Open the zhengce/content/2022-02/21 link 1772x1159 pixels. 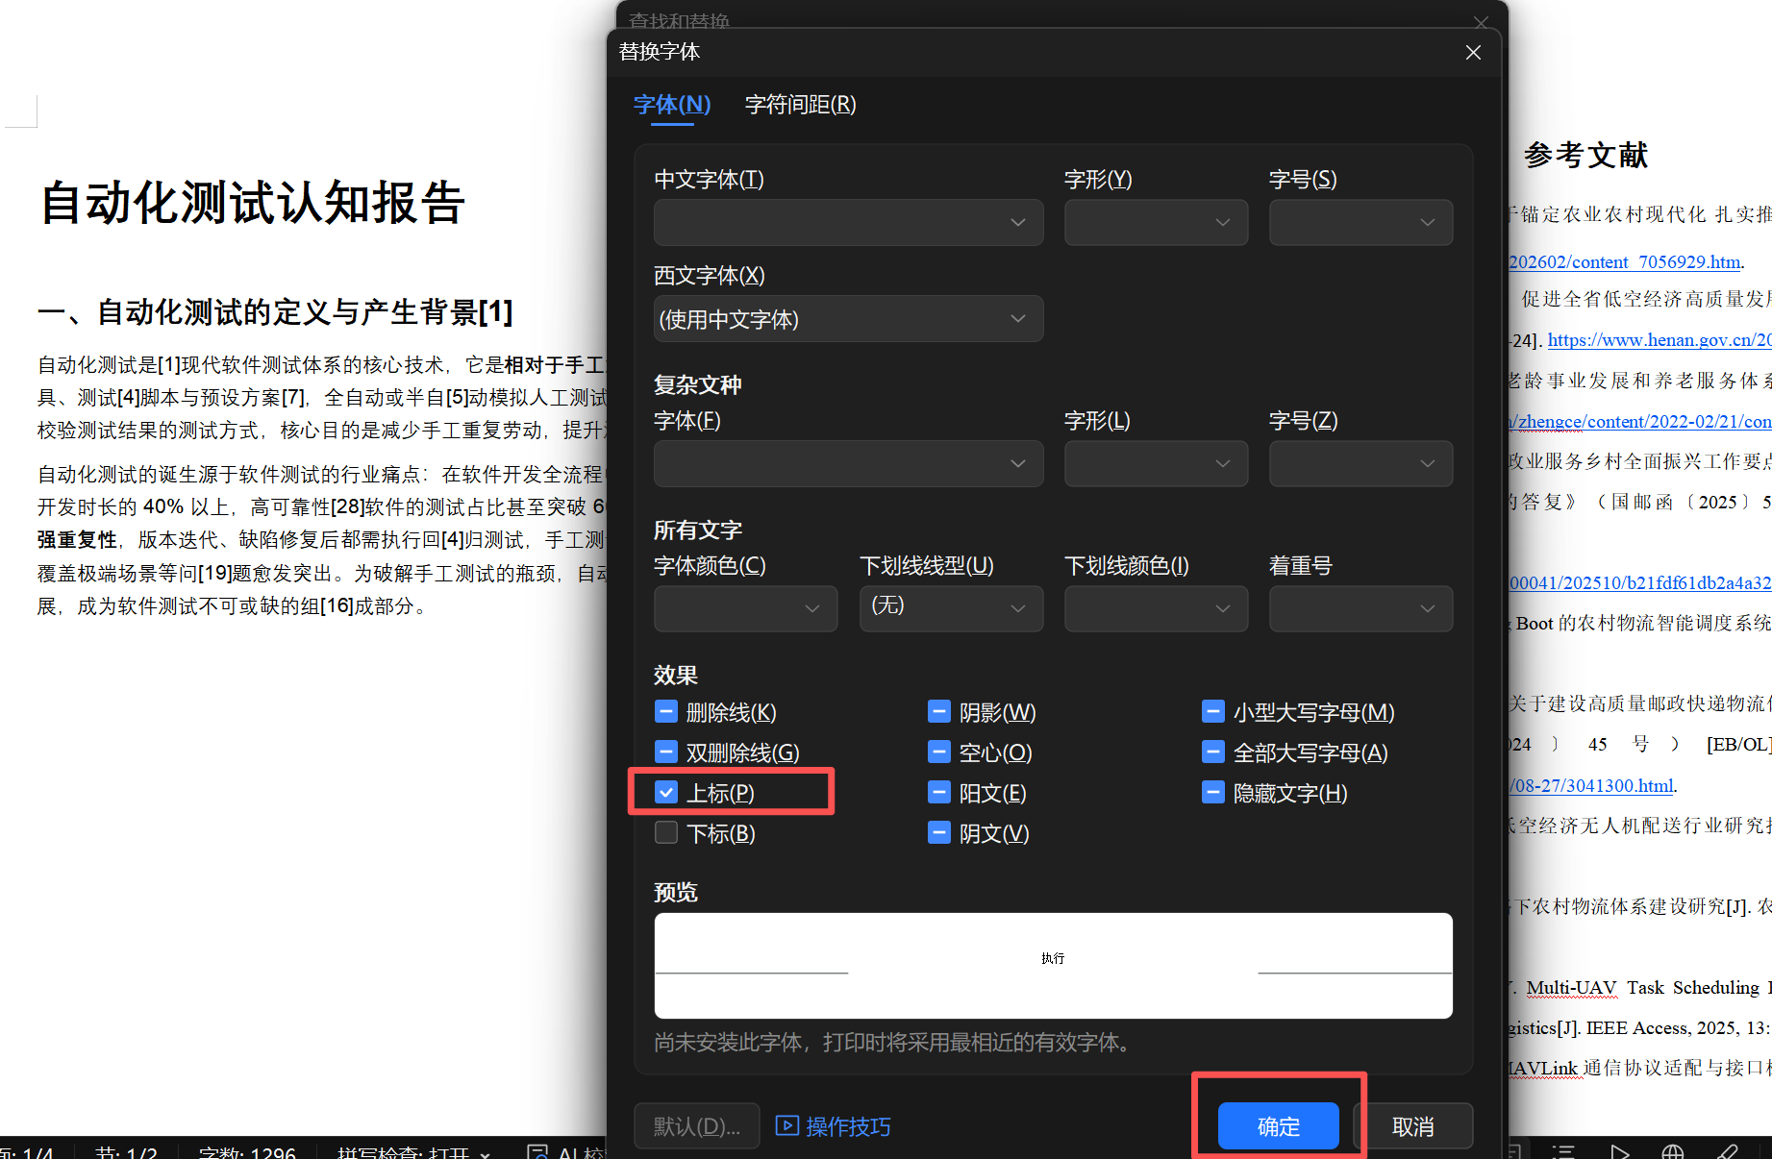(x=1639, y=421)
